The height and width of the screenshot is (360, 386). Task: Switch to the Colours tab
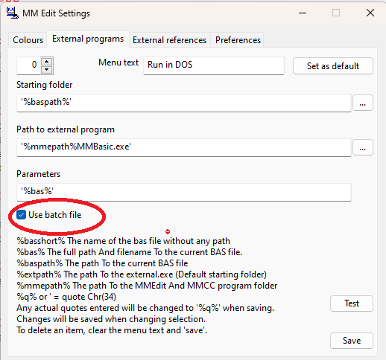[x=28, y=40]
